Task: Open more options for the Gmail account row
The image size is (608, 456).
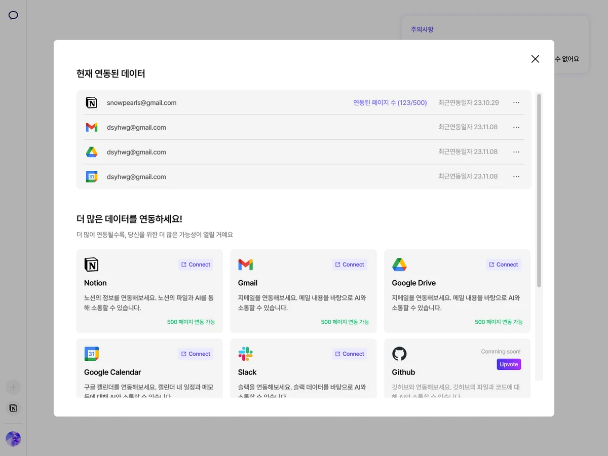Action: (x=516, y=127)
